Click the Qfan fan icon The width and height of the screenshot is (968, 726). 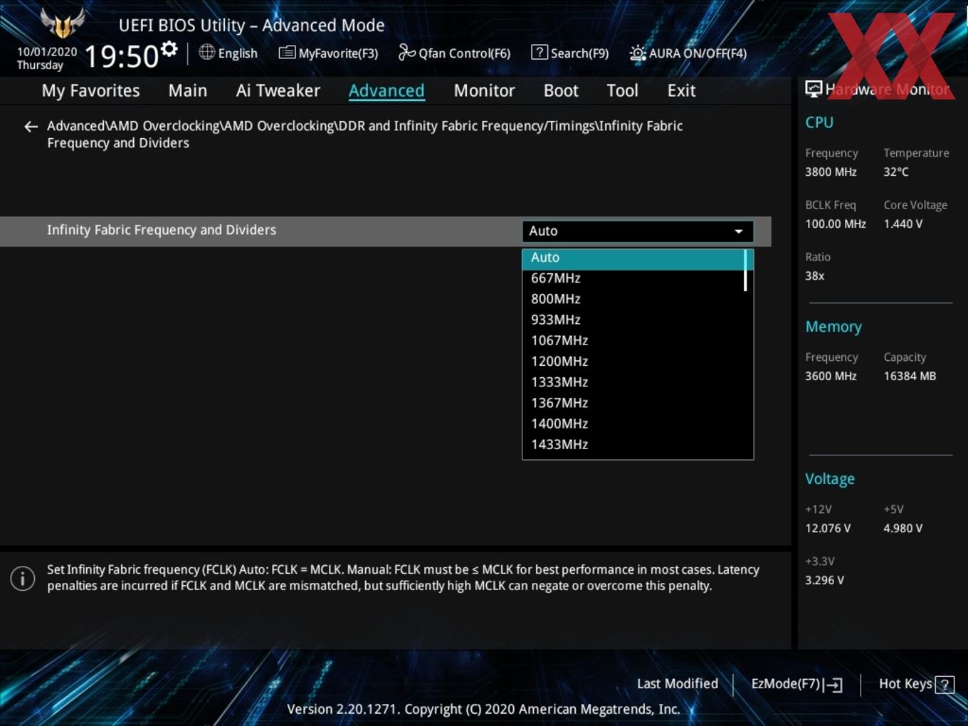pyautogui.click(x=406, y=52)
